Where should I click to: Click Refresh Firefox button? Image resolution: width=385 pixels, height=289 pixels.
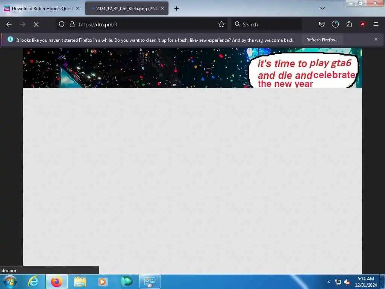click(x=322, y=40)
